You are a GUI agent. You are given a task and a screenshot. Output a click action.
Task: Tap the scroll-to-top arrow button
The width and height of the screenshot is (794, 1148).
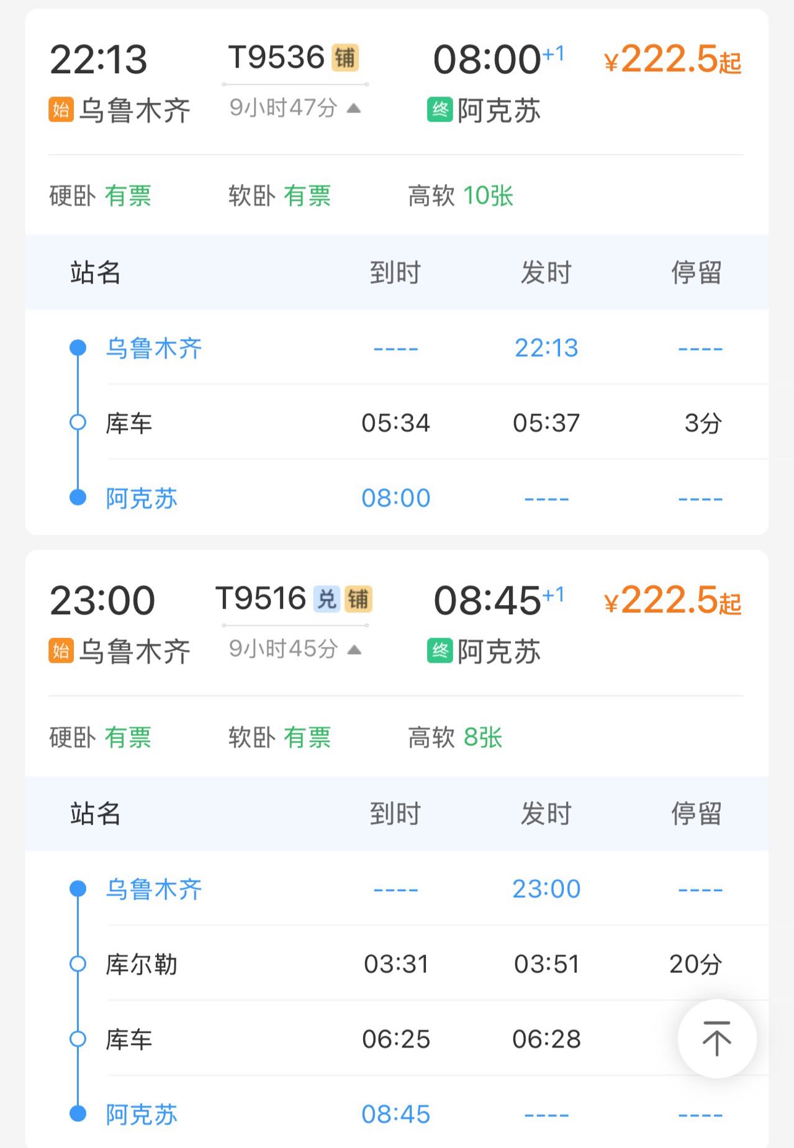click(x=716, y=1038)
